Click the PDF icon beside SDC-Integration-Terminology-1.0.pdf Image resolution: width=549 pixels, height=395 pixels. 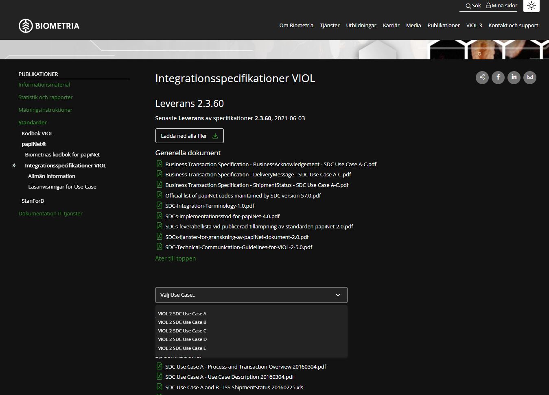click(x=159, y=205)
